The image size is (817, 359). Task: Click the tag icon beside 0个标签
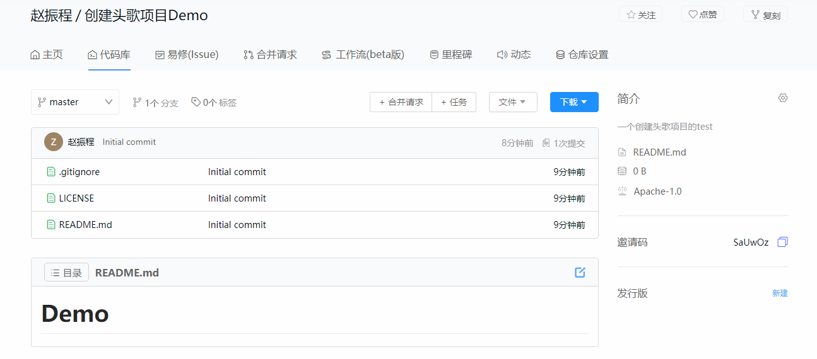tap(196, 101)
